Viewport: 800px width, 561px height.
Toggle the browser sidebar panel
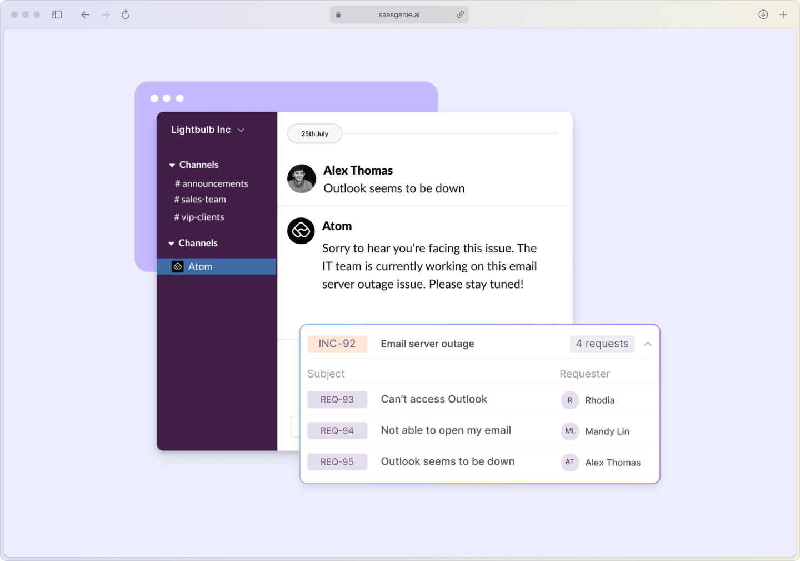(x=56, y=14)
